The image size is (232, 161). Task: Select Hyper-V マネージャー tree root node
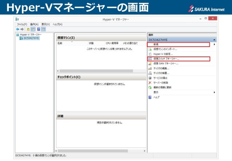[x=31, y=35]
